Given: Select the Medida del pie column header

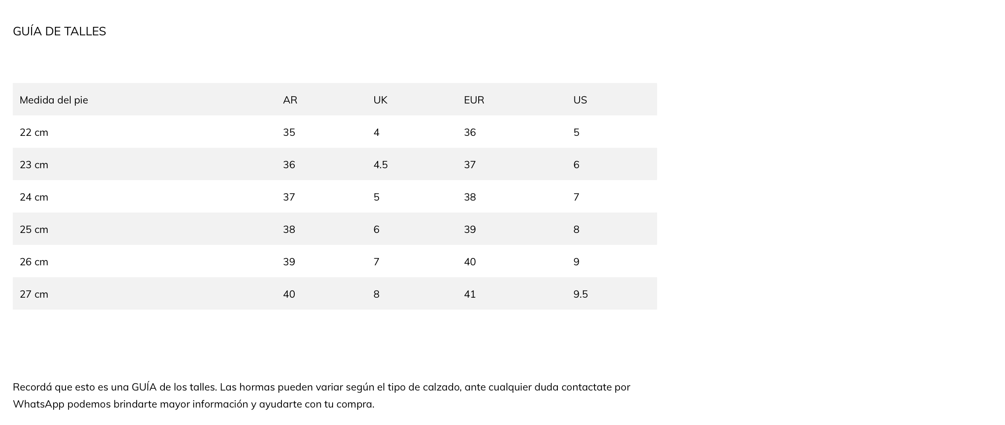Looking at the screenshot, I should click(54, 100).
